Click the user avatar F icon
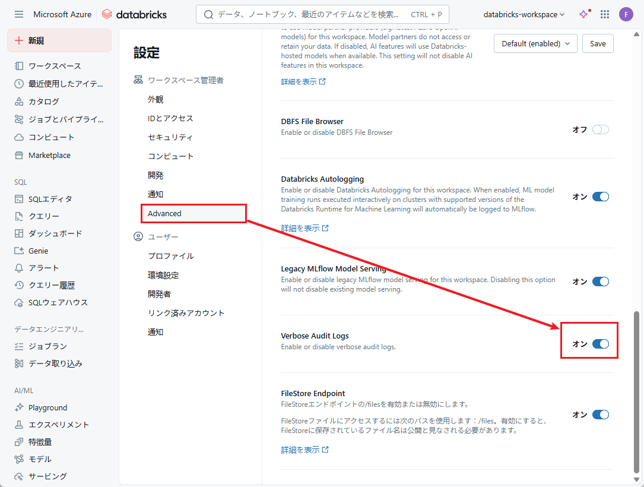This screenshot has width=644, height=487. point(626,14)
